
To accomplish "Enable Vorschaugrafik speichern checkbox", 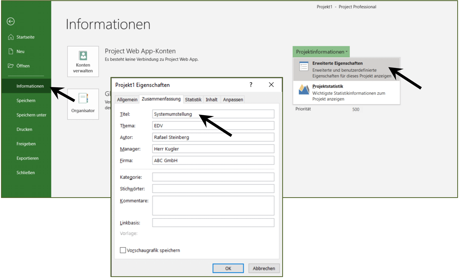I will pos(123,250).
